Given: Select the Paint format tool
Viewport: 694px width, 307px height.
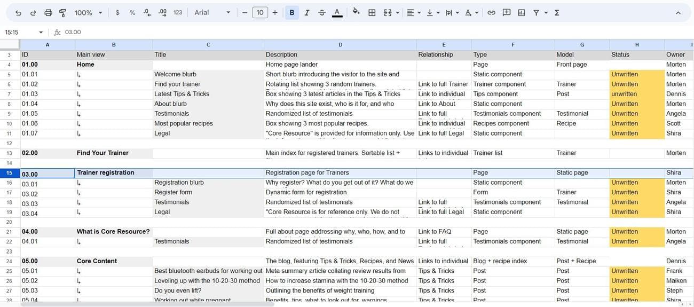Looking at the screenshot, I should coord(62,12).
